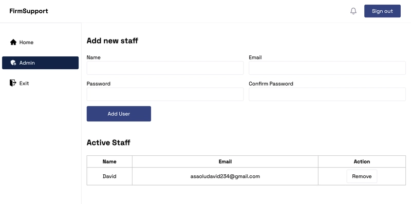Focus the Email input field

pos(327,68)
